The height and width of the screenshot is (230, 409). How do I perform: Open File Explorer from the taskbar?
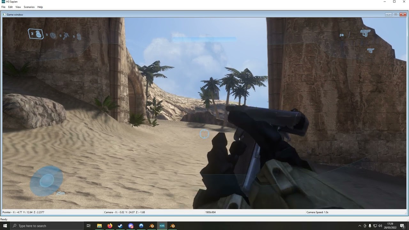[99, 226]
